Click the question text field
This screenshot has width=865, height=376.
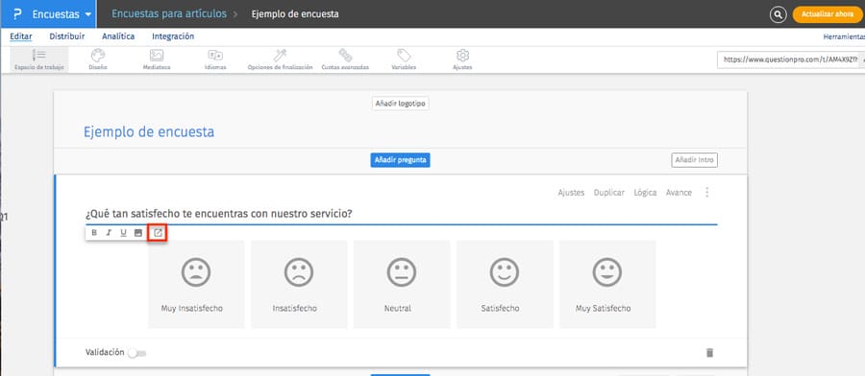[x=401, y=214]
